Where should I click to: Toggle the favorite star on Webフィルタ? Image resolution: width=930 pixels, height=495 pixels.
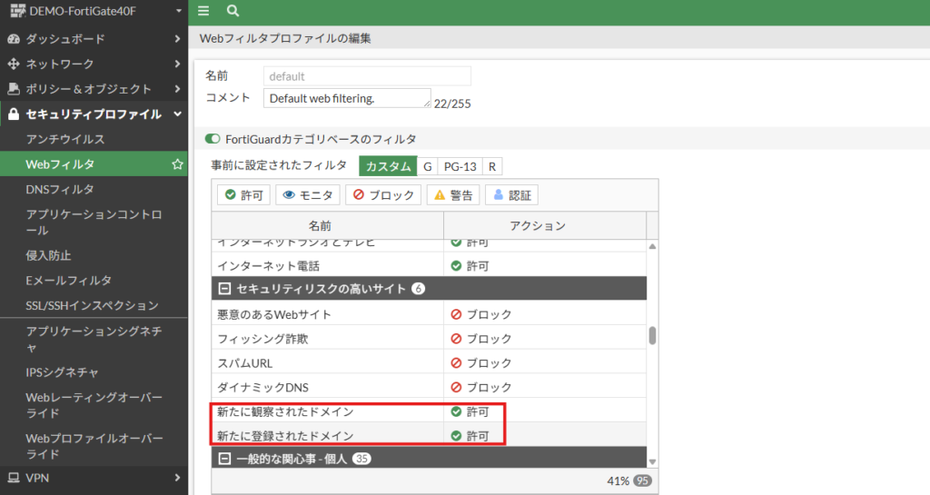(177, 164)
